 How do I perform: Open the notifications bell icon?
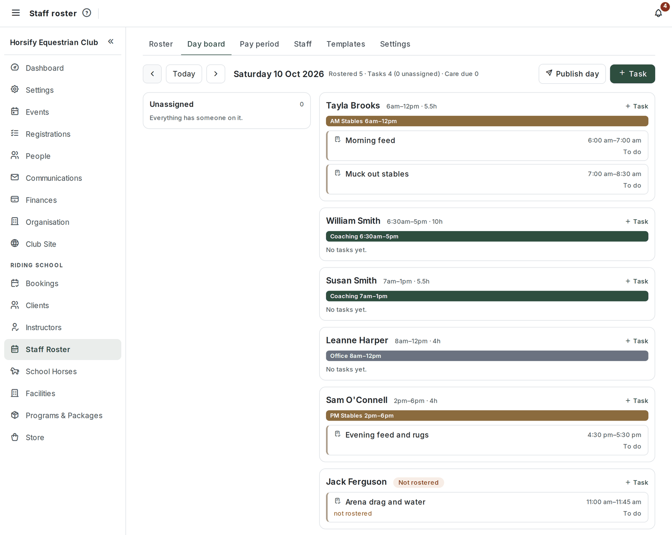coord(658,13)
